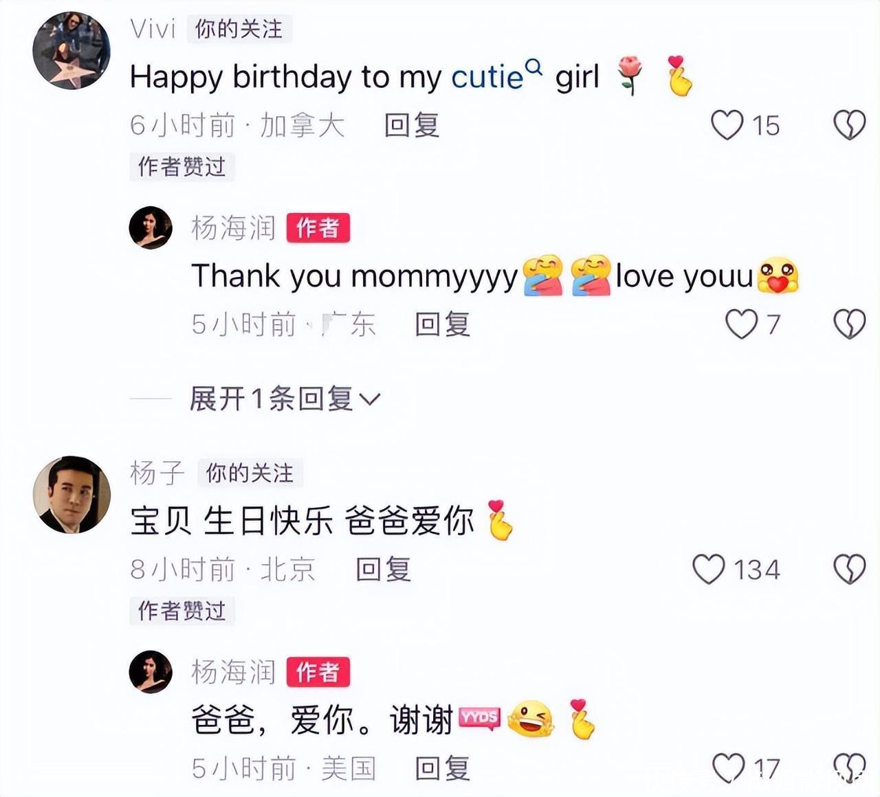
Task: Like Vivi's birthday comment with the heart icon
Action: [727, 125]
